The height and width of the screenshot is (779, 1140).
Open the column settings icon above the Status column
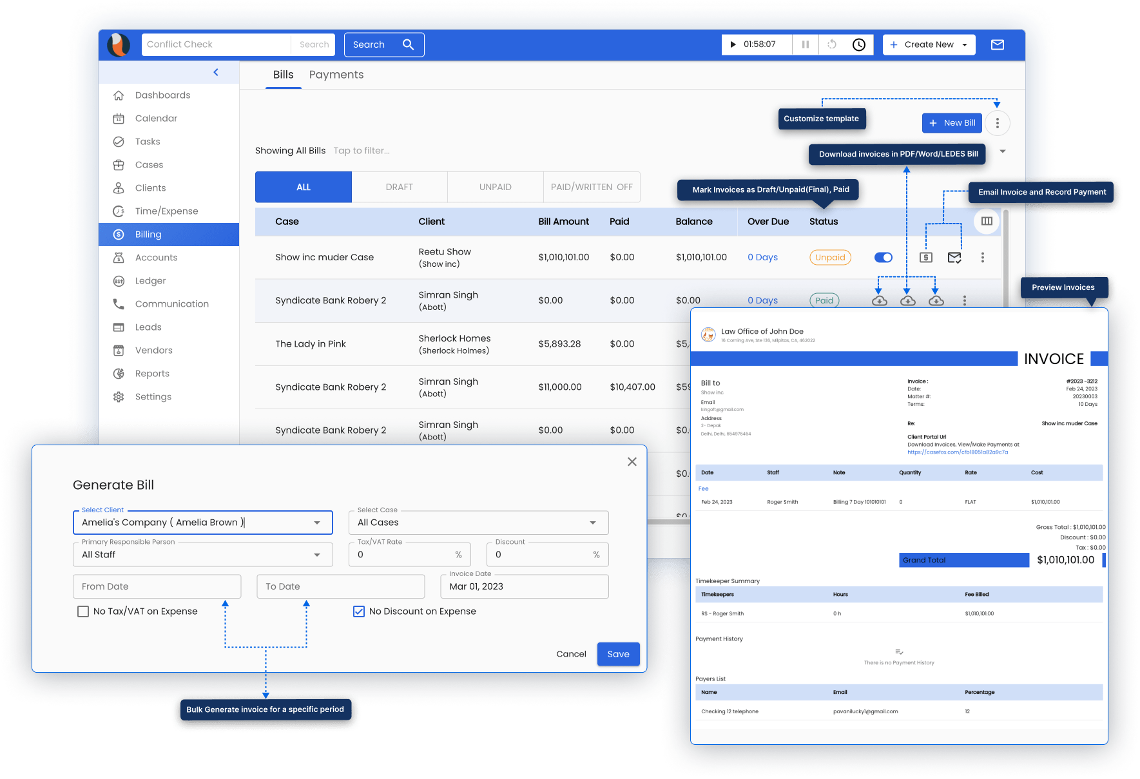pyautogui.click(x=986, y=221)
